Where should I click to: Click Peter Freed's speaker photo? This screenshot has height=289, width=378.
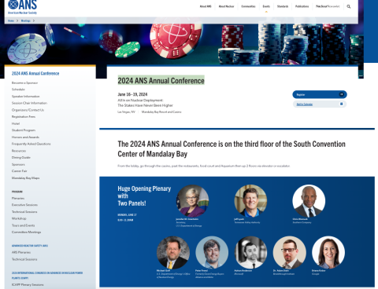[212, 252]
